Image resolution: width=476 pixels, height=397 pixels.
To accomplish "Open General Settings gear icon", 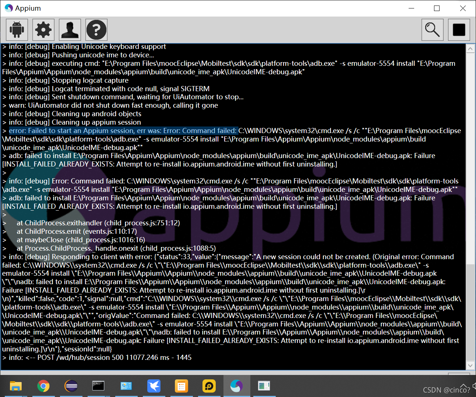I will click(43, 30).
